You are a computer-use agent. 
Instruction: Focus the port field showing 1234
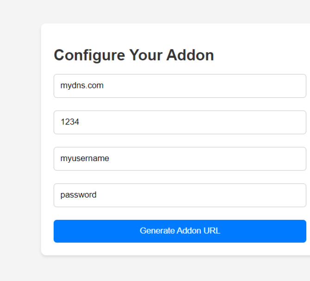point(180,122)
